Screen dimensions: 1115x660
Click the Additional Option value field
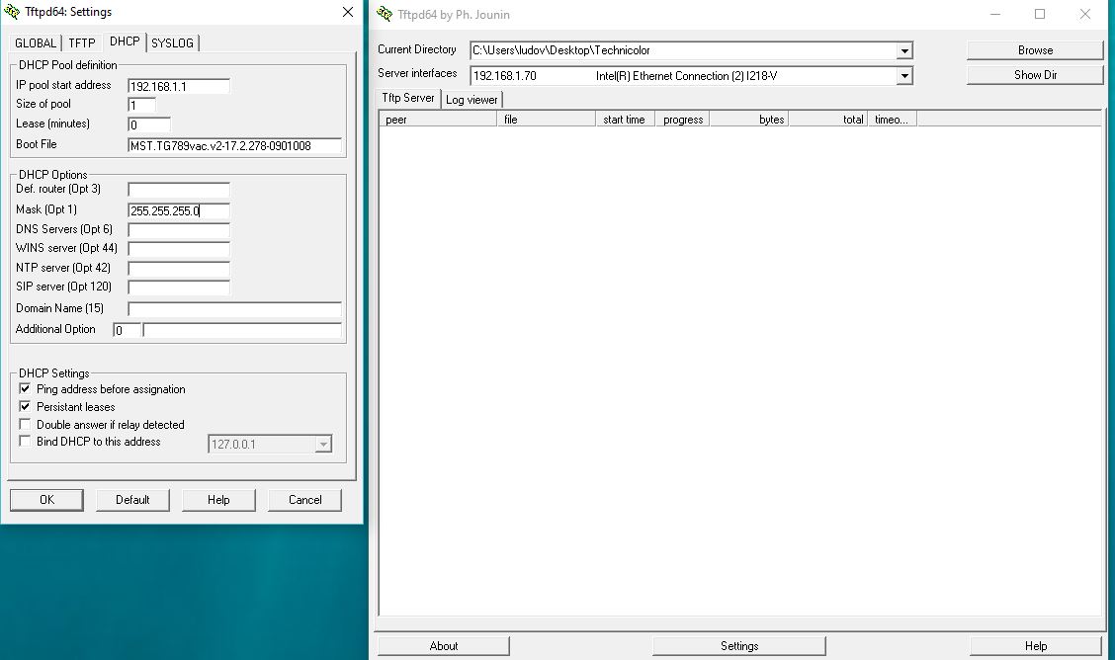[242, 330]
